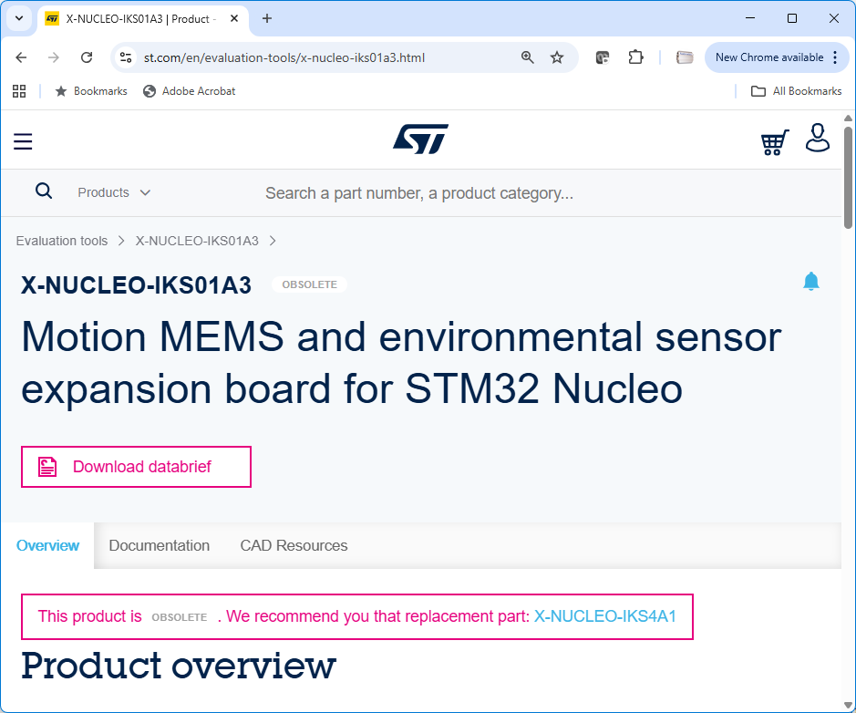Switch to the Documentation tab
This screenshot has width=856, height=713.
(x=160, y=546)
